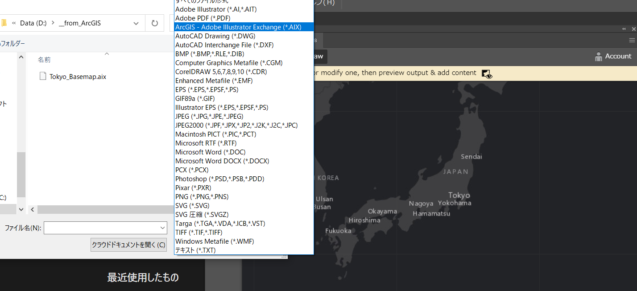637x291 pixels.
Task: Click the 最近使用したもの heading
Action: (143, 278)
